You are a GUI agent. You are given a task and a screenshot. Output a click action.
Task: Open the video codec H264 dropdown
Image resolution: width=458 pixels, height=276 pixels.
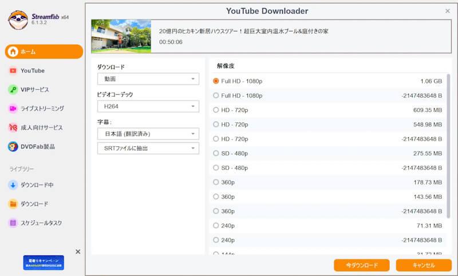tap(148, 106)
